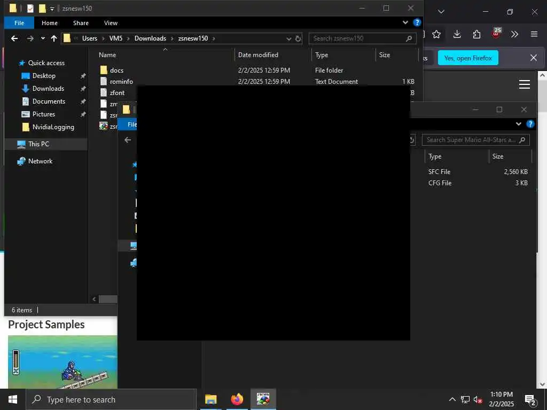Select VM5 in the address breadcrumb

(116, 38)
